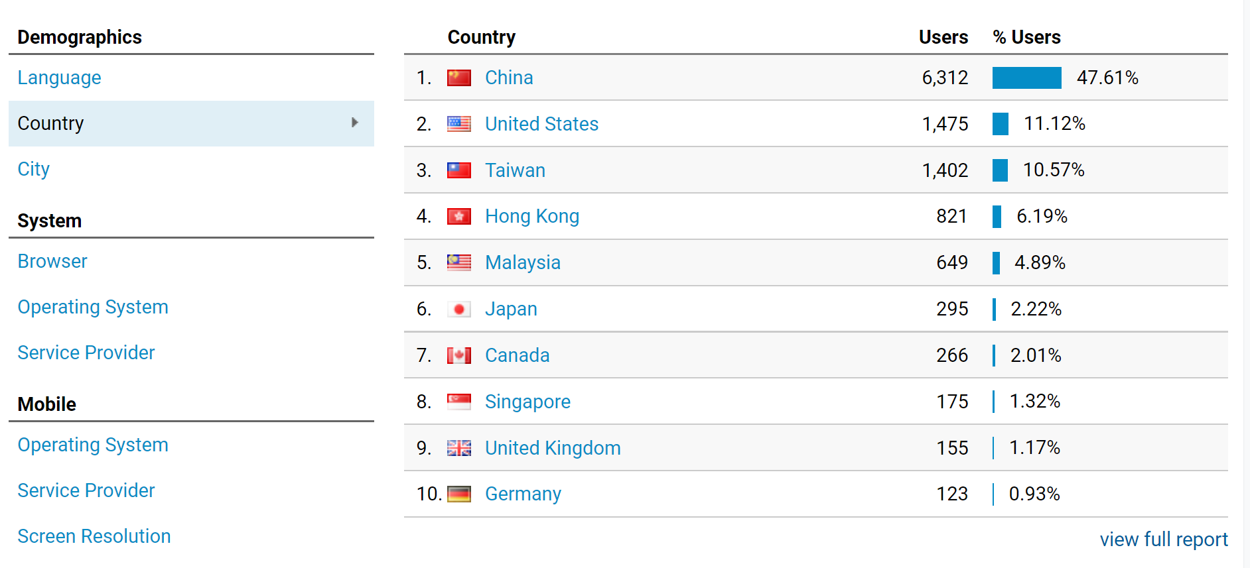Open the Singapore country link

[527, 402]
